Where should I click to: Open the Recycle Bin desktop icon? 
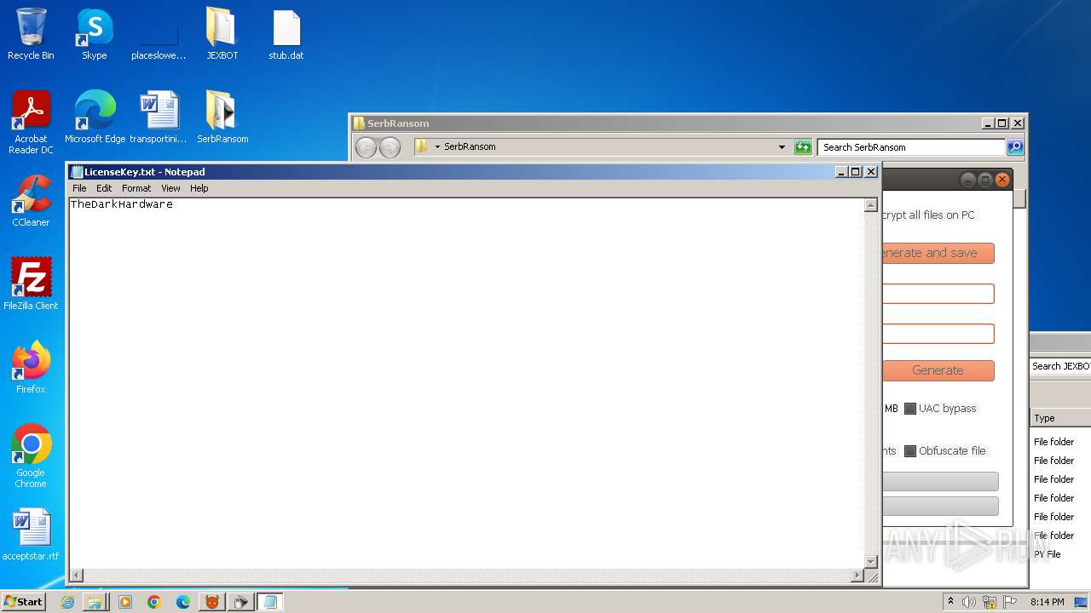pos(31,34)
